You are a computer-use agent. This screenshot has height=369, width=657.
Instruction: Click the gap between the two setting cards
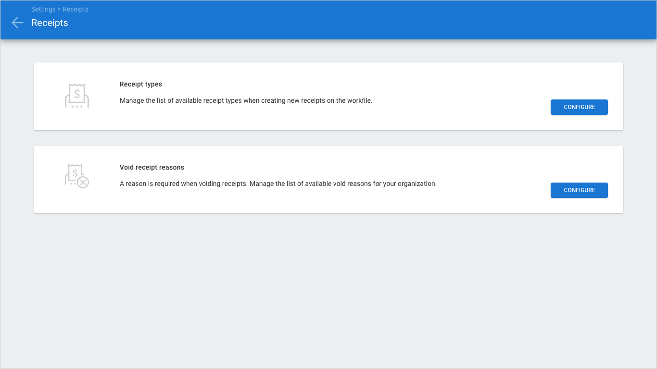[x=328, y=138]
